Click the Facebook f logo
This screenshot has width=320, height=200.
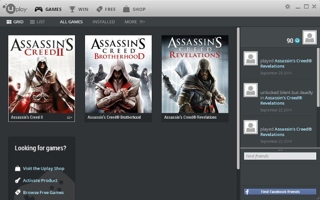pyautogui.click(x=247, y=192)
